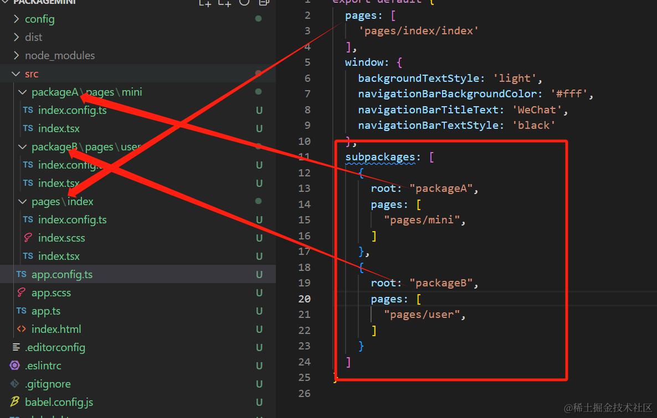Click backgroundTextStyle property in the editor
This screenshot has height=418, width=657.
419,79
